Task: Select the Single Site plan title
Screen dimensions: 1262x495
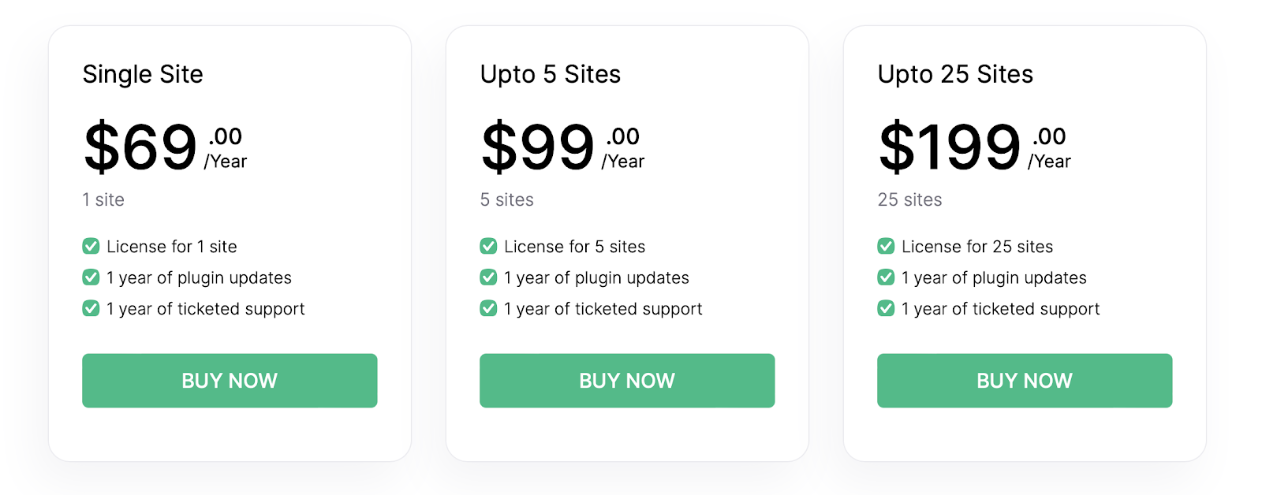Action: (x=143, y=74)
